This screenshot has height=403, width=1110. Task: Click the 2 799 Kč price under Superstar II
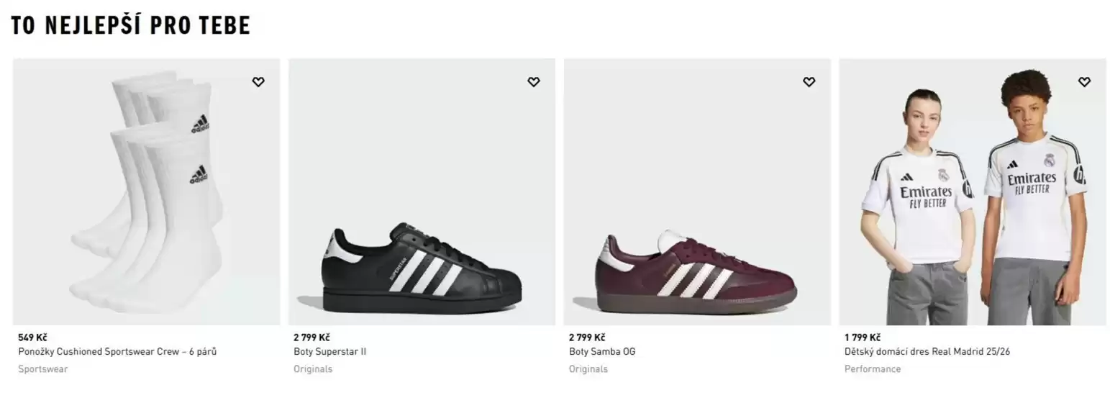[x=311, y=338]
